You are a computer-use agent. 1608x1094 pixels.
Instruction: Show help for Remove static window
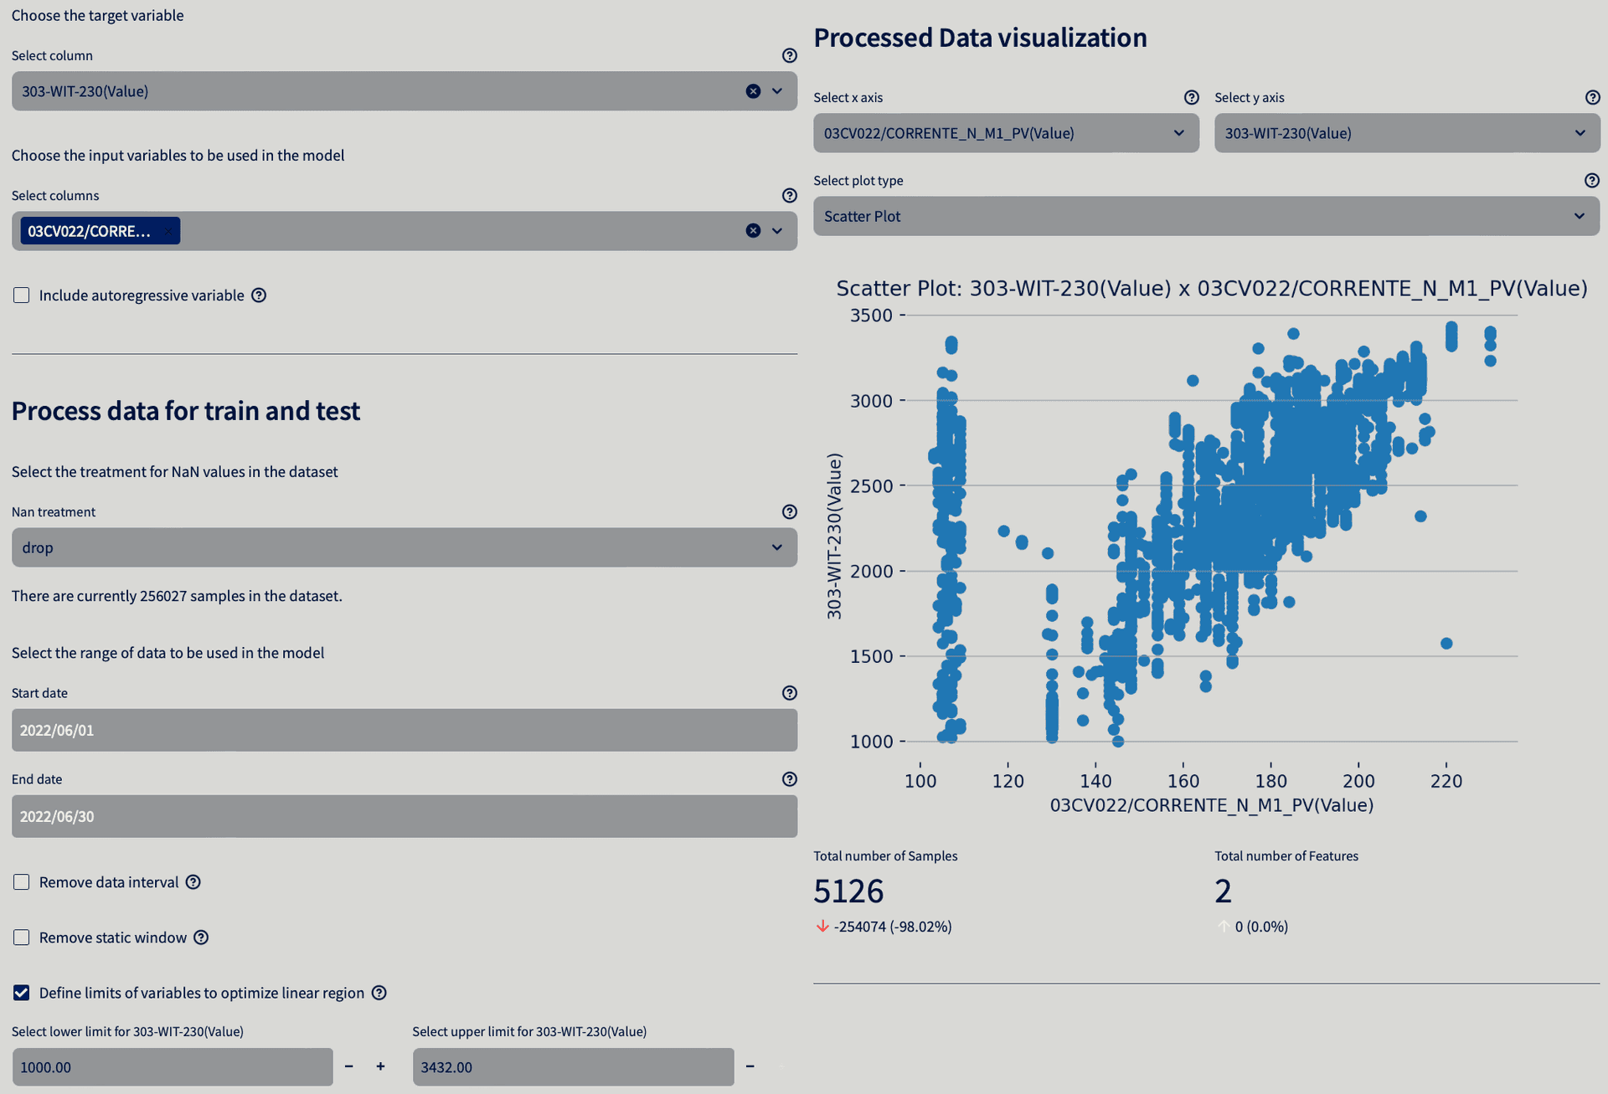(x=201, y=937)
